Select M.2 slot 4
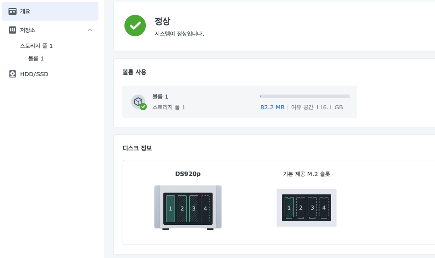 pos(324,208)
